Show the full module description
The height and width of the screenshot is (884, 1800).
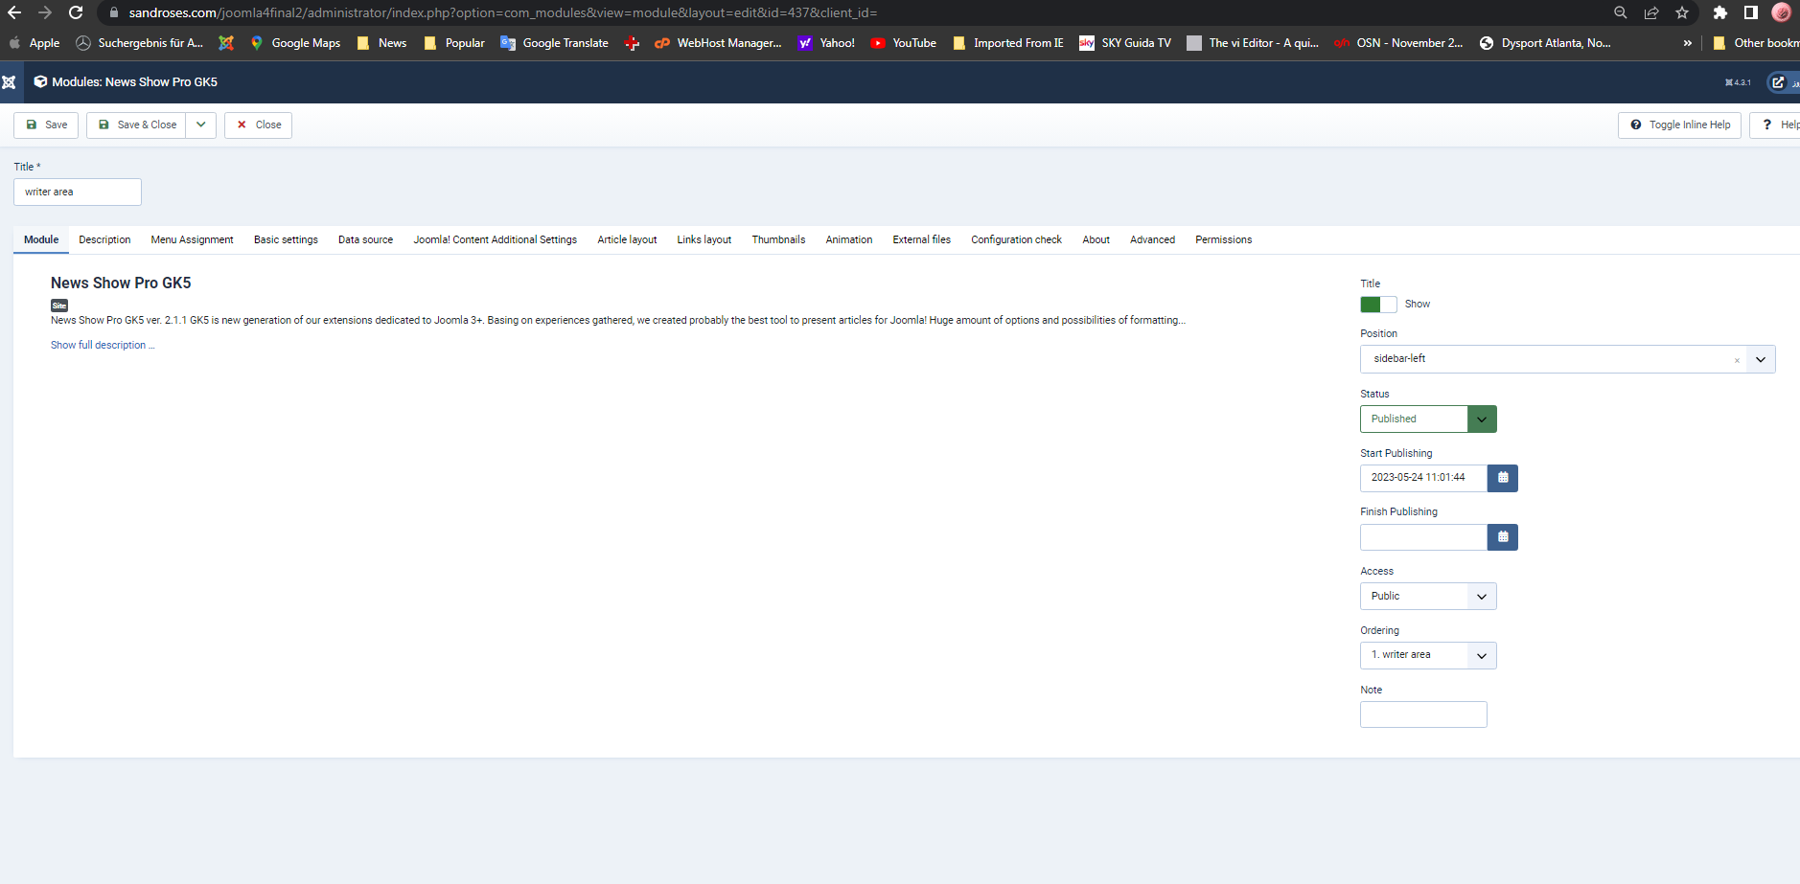[103, 346]
